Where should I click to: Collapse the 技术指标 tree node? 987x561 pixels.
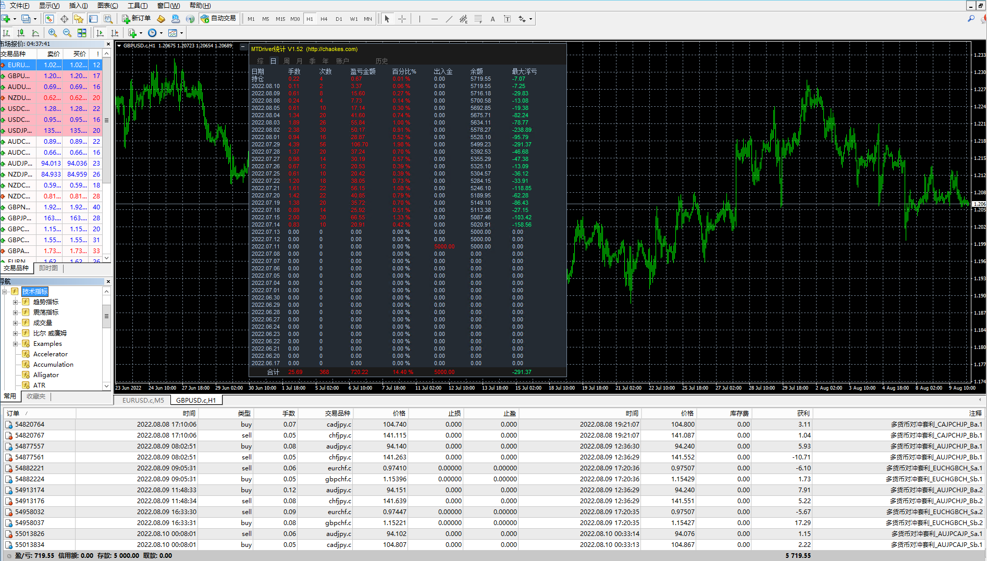pyautogui.click(x=5, y=292)
